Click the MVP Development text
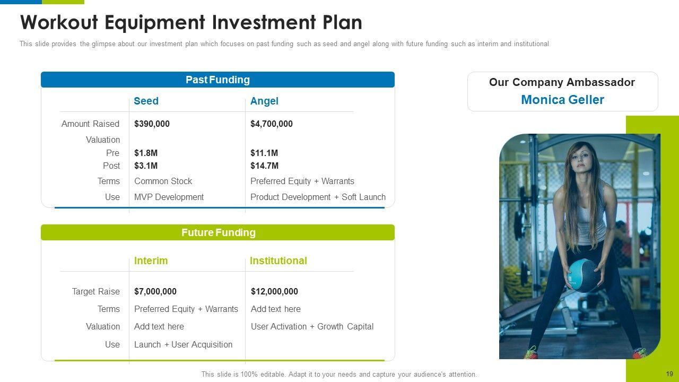 [169, 197]
